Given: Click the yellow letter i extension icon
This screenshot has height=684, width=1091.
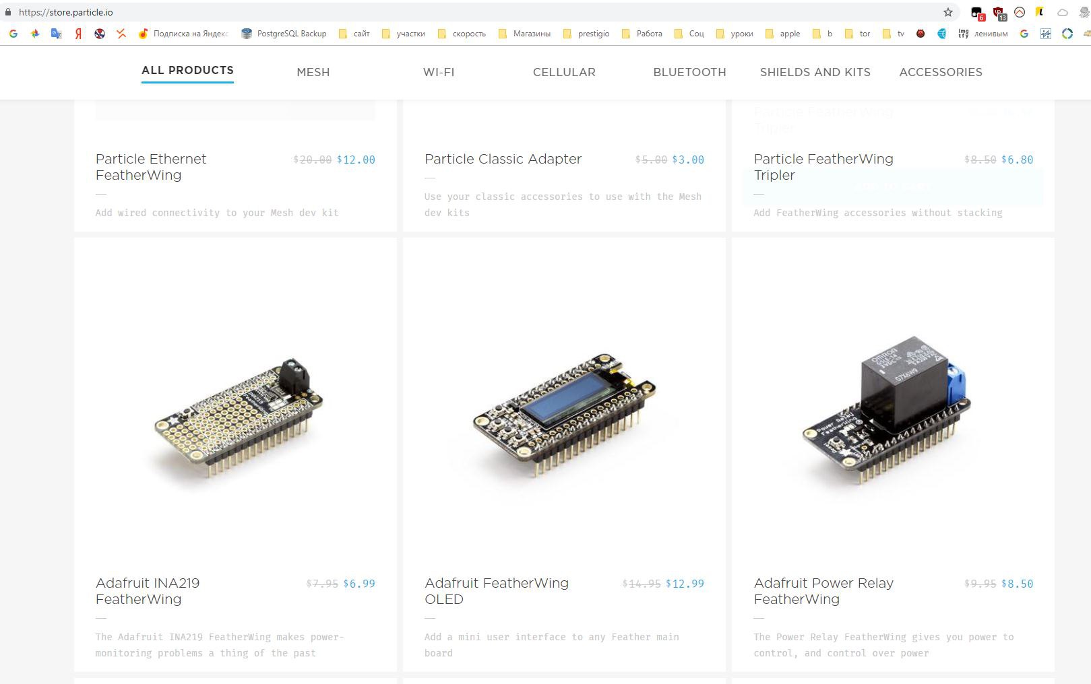Looking at the screenshot, I should tap(1040, 12).
